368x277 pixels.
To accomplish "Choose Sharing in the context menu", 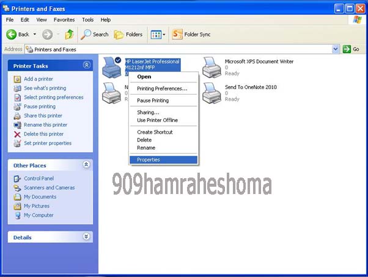I will (x=163, y=112).
